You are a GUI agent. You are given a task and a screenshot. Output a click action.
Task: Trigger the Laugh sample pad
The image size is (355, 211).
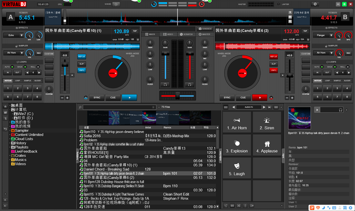tap(237, 168)
